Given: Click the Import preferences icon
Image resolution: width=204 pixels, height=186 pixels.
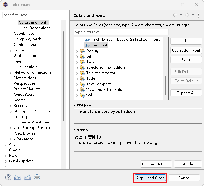Looking at the screenshot, I should [18, 177].
